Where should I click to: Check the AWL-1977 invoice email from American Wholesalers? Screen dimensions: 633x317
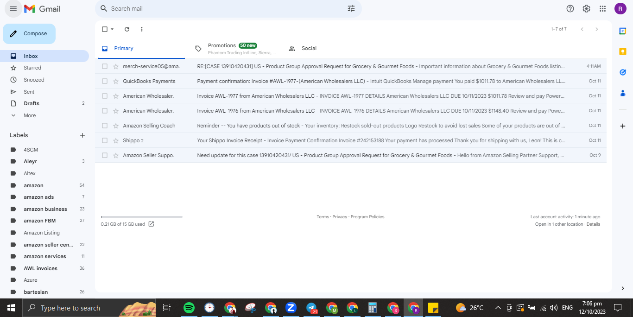[105, 96]
